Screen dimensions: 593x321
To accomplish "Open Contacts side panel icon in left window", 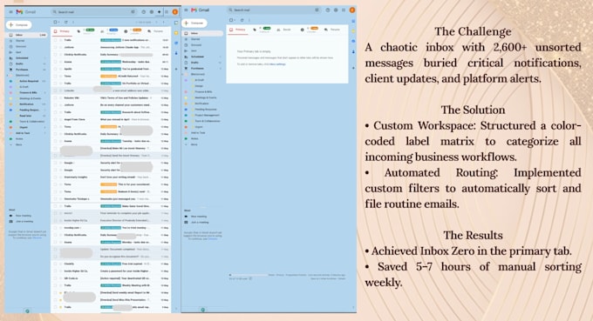I will point(176,53).
